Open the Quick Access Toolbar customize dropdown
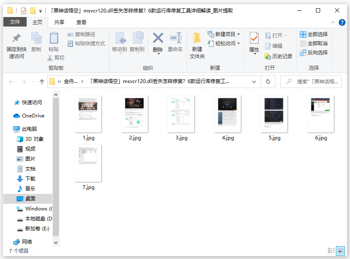 [40, 11]
